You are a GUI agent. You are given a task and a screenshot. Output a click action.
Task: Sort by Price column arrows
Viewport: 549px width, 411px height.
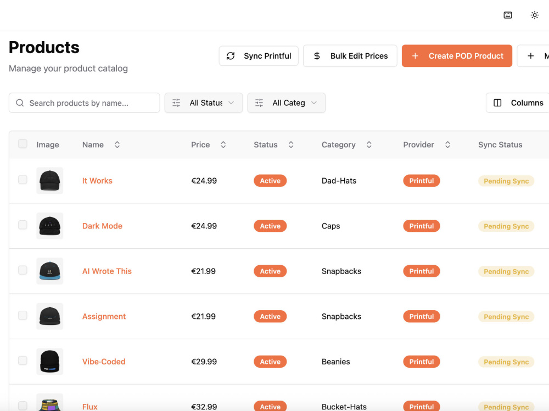point(223,145)
